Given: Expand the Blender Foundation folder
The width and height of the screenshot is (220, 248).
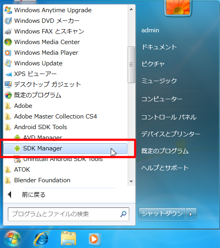Looking at the screenshot, I should tap(65, 180).
